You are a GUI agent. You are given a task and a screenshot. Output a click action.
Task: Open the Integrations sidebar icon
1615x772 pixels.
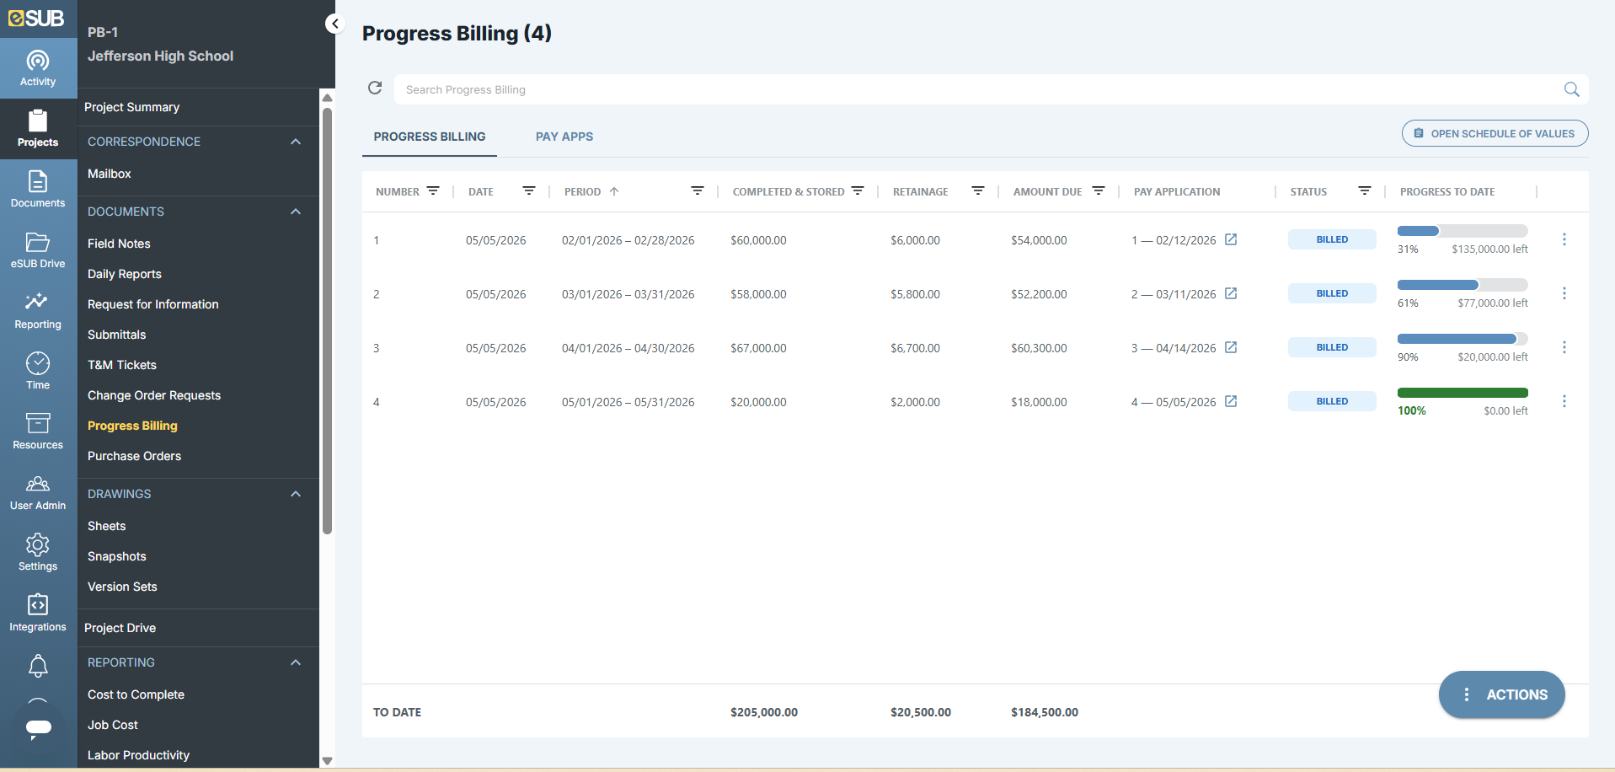tap(38, 614)
